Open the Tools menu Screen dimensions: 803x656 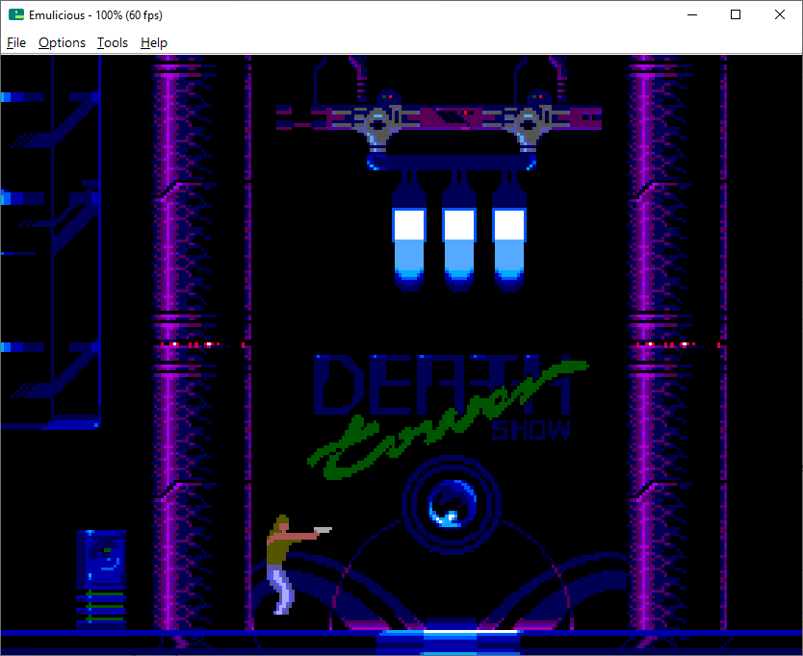[112, 43]
